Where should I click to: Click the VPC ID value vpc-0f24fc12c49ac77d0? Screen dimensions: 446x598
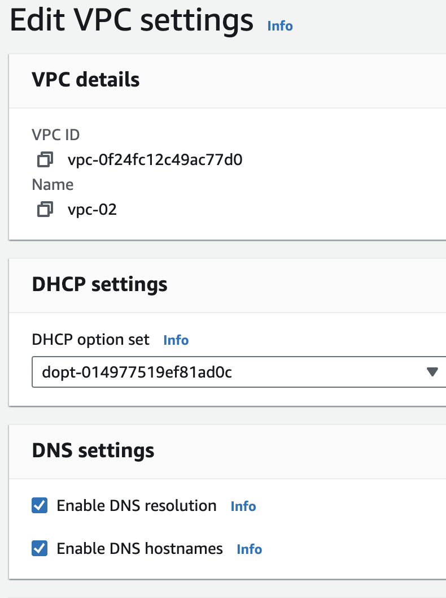pyautogui.click(x=155, y=160)
